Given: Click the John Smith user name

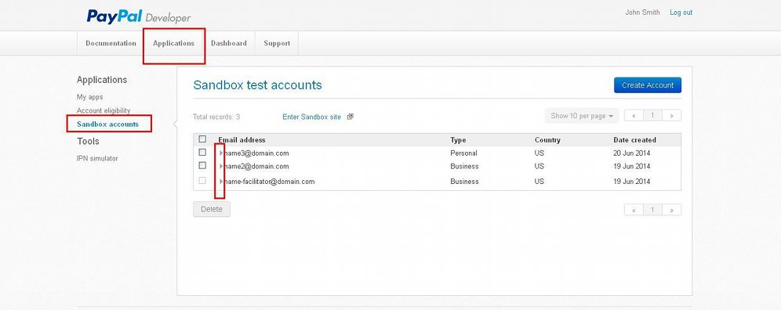Looking at the screenshot, I should point(642,13).
